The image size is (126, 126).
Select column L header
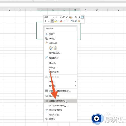(x=64, y=10)
